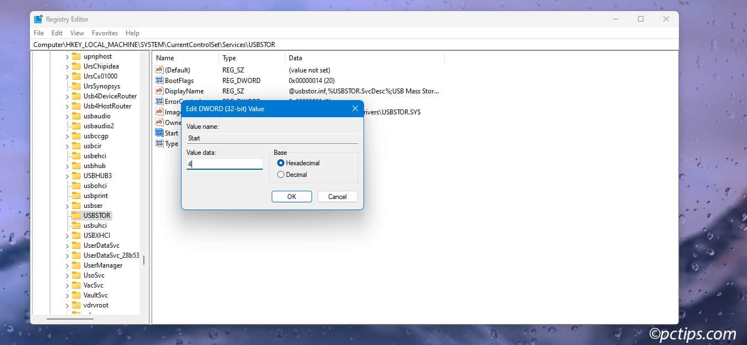Click the UsoSvc folder icon
The image size is (747, 345).
click(x=76, y=275)
